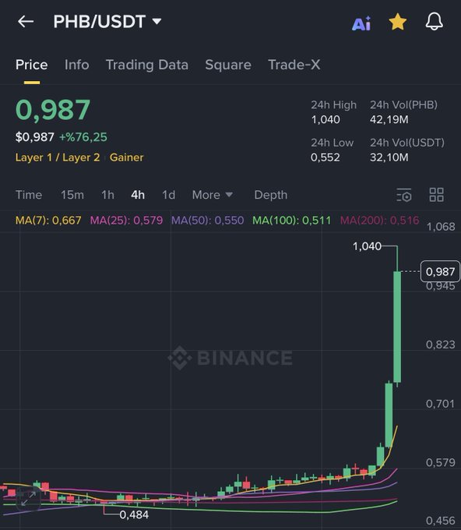Switch to the Price tab

(x=31, y=65)
